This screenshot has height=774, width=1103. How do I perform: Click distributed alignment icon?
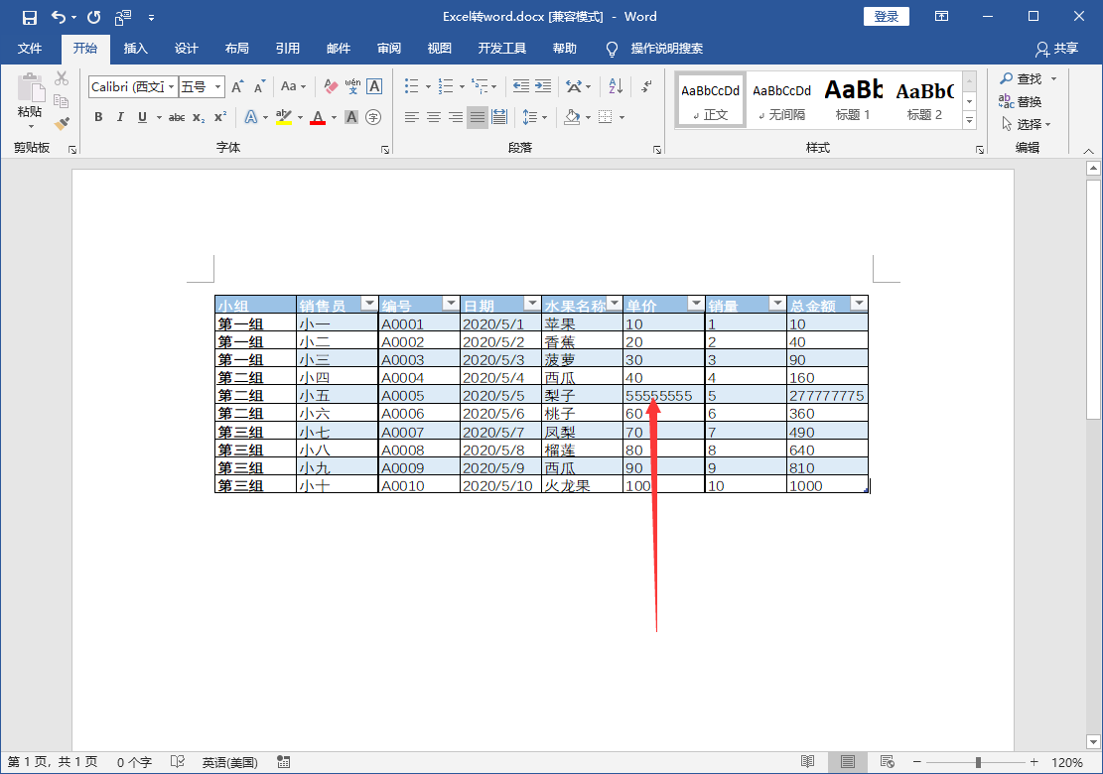499,117
